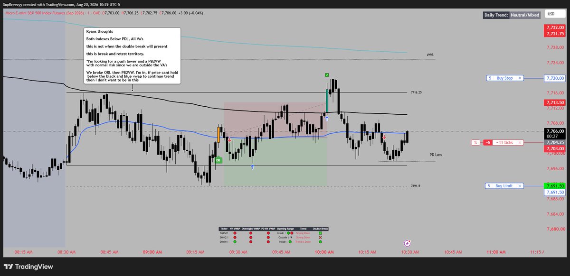
Task: Click the red 7,731.75 price label
Action: tap(555, 34)
